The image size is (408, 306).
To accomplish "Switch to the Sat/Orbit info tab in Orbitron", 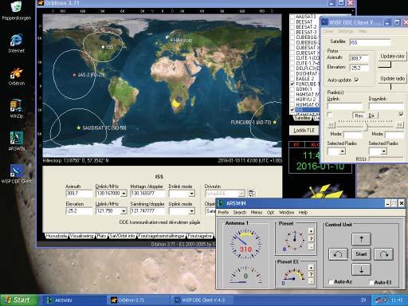I will [123, 236].
